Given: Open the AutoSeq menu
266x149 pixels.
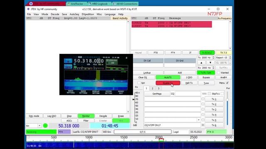Looking at the screenshot, I should (x=74, y=14).
